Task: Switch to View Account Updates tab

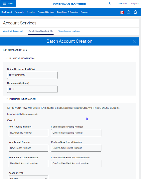Action: [x=69, y=31]
